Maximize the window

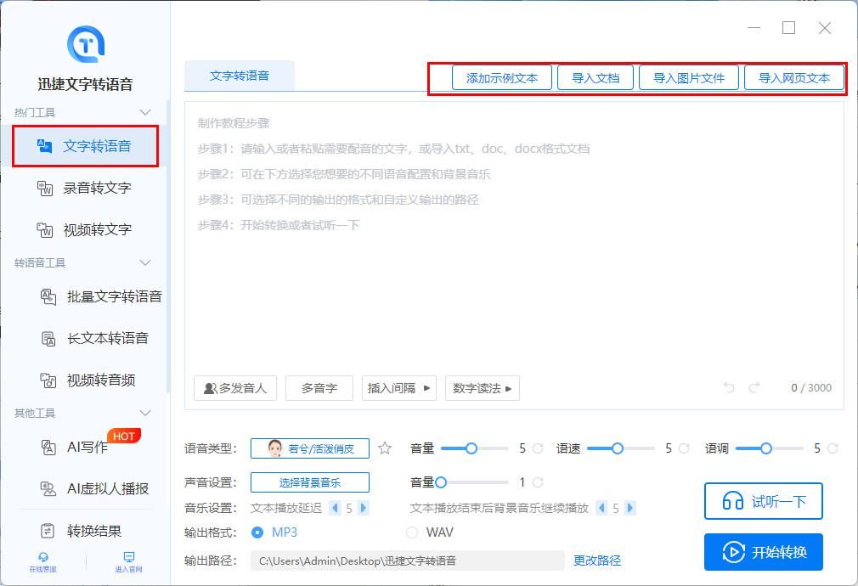788,27
